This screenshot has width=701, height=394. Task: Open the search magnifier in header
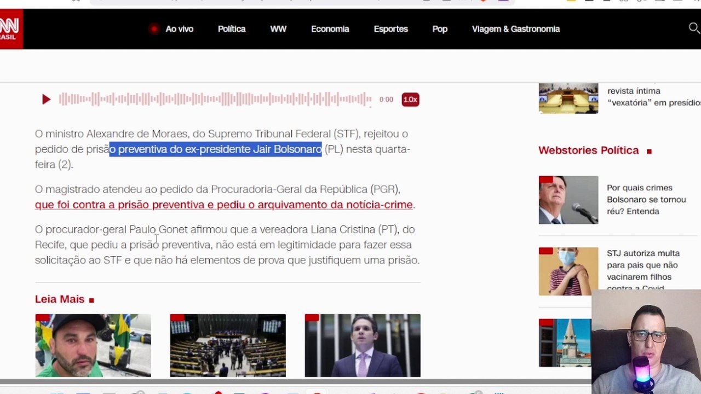694,28
